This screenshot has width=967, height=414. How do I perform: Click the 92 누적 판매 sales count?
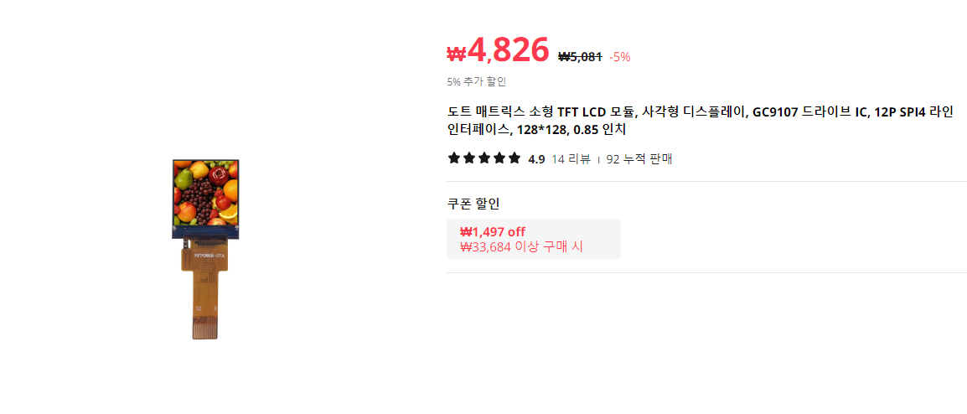coord(639,159)
